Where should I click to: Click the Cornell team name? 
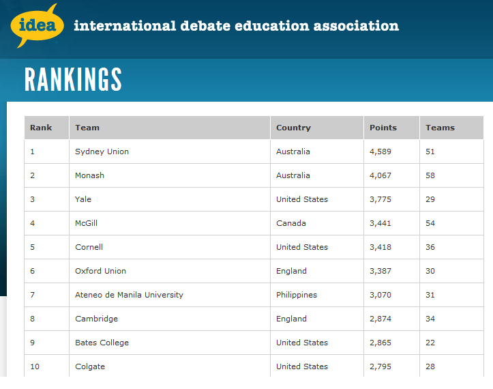(x=89, y=247)
